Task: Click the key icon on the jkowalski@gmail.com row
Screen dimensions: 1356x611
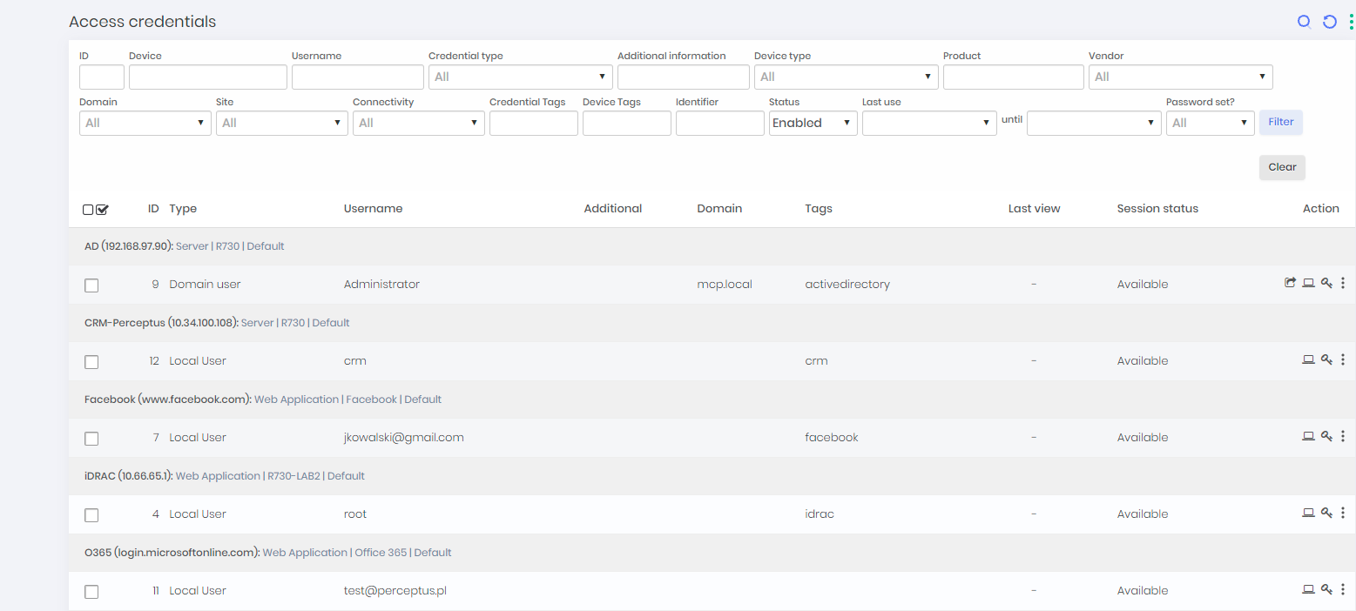Action: pyautogui.click(x=1326, y=436)
